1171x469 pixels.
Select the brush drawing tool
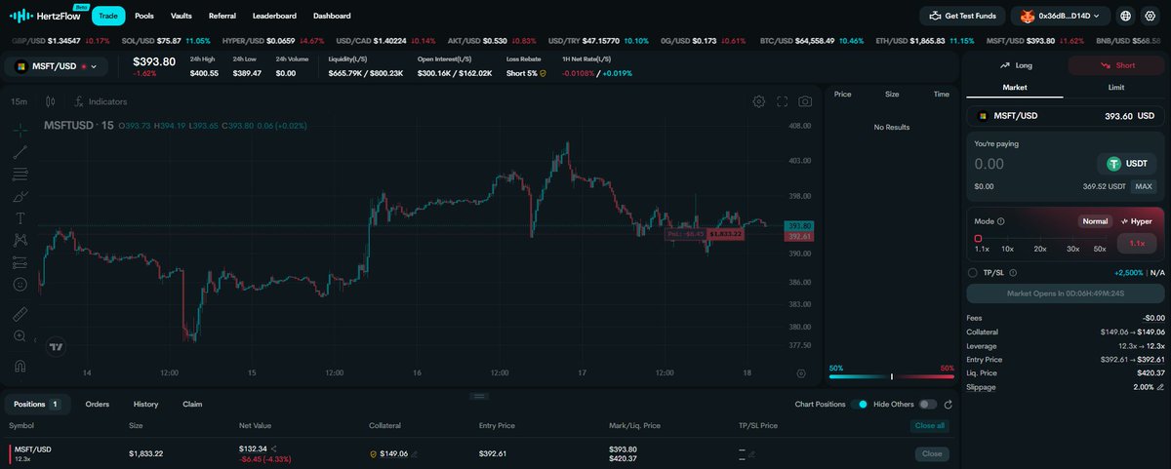point(20,196)
